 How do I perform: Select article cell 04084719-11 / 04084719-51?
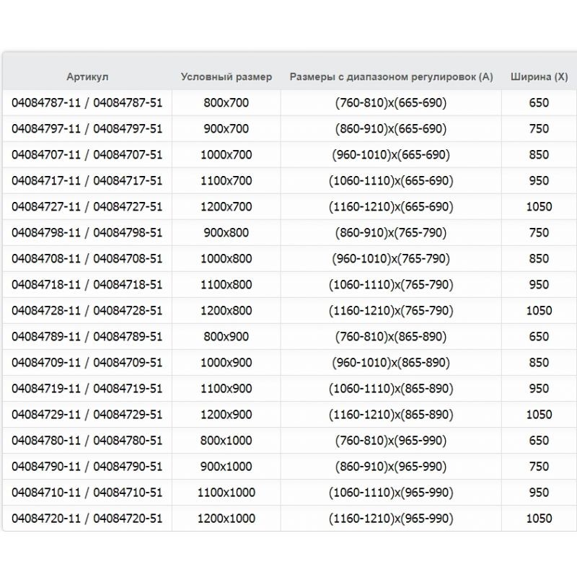(87, 389)
